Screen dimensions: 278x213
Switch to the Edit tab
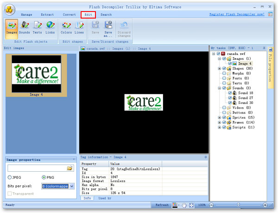click(x=88, y=14)
